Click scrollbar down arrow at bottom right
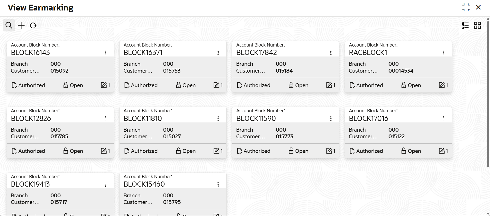This screenshot has height=216, width=490. (488, 214)
